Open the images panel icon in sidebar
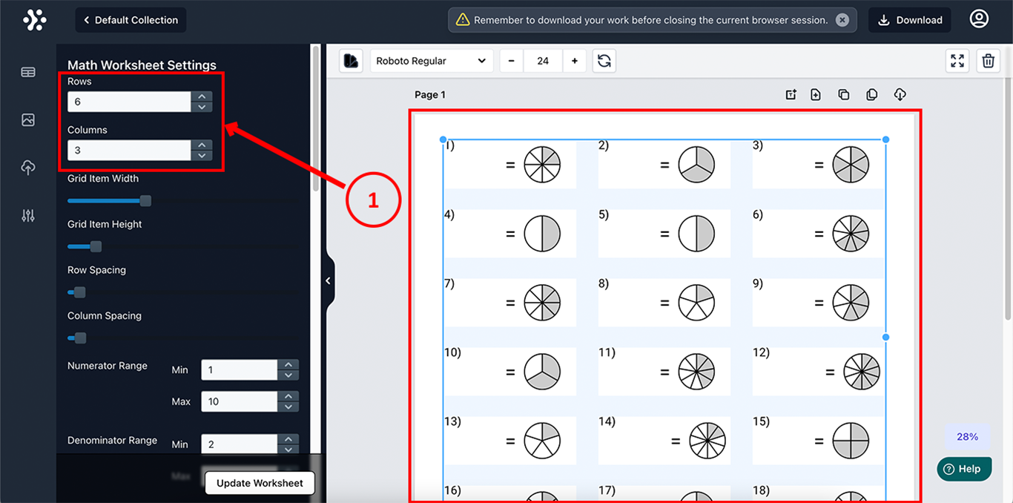1013x503 pixels. click(28, 119)
